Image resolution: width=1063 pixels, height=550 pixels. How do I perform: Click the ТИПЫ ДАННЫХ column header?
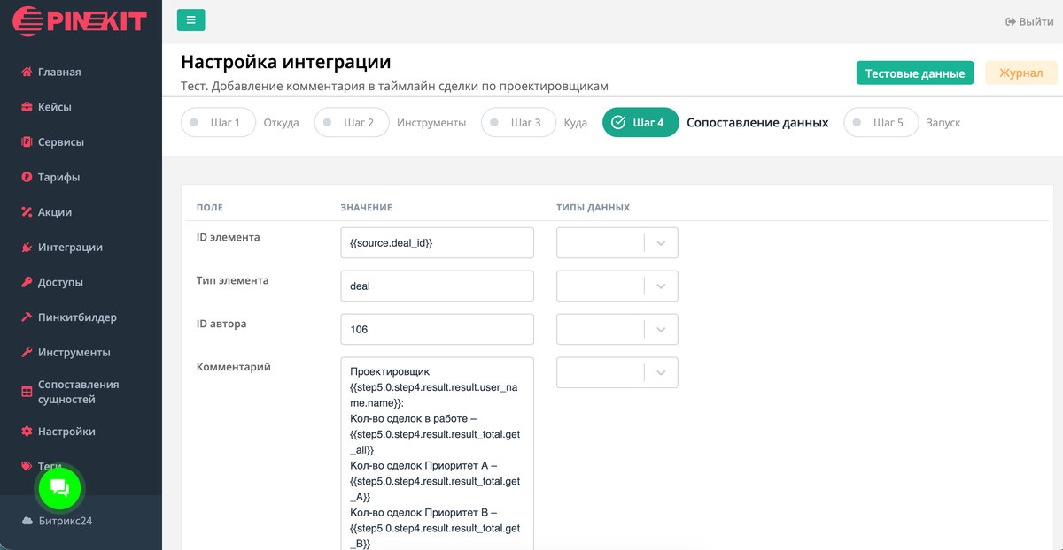pyautogui.click(x=594, y=208)
